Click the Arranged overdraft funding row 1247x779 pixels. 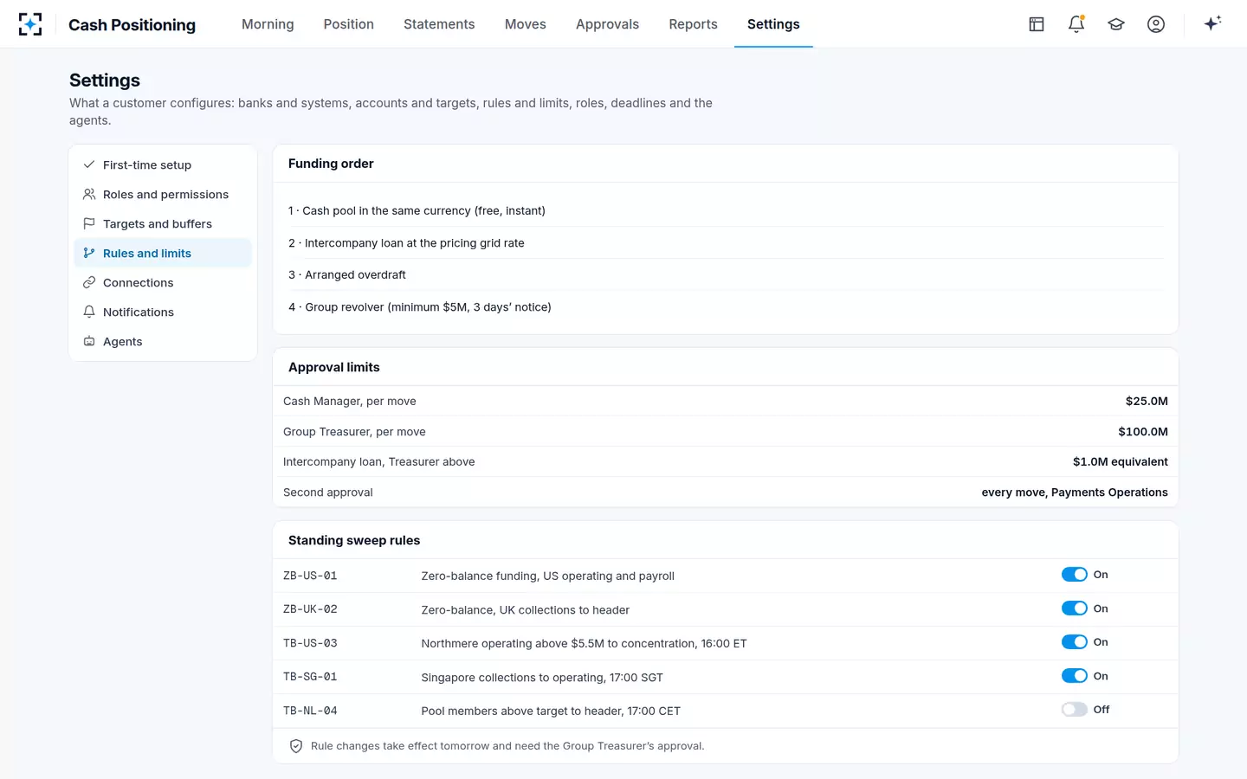(726, 274)
